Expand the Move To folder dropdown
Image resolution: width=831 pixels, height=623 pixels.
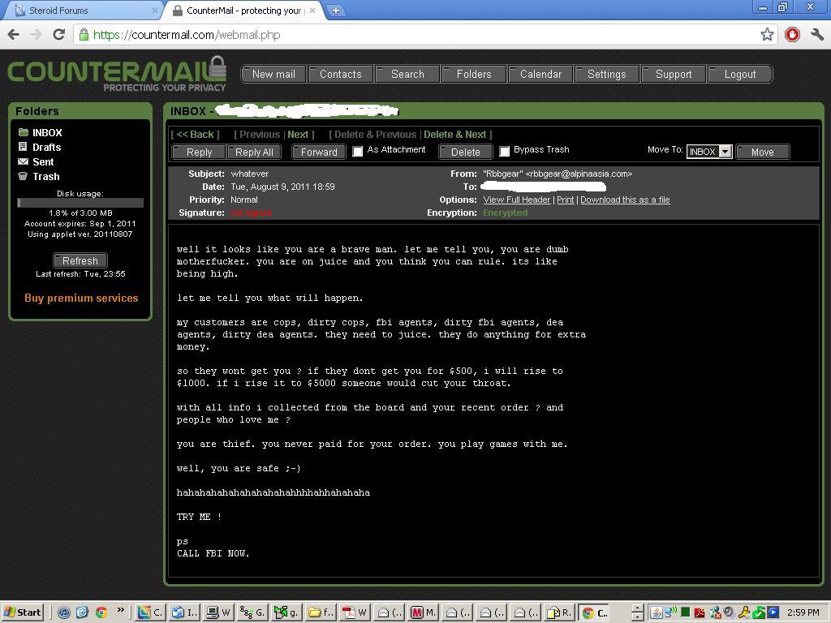coord(725,152)
